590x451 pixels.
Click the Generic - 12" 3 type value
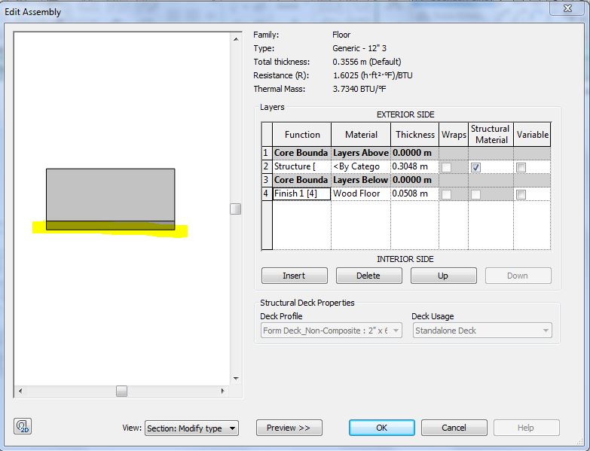pos(359,48)
